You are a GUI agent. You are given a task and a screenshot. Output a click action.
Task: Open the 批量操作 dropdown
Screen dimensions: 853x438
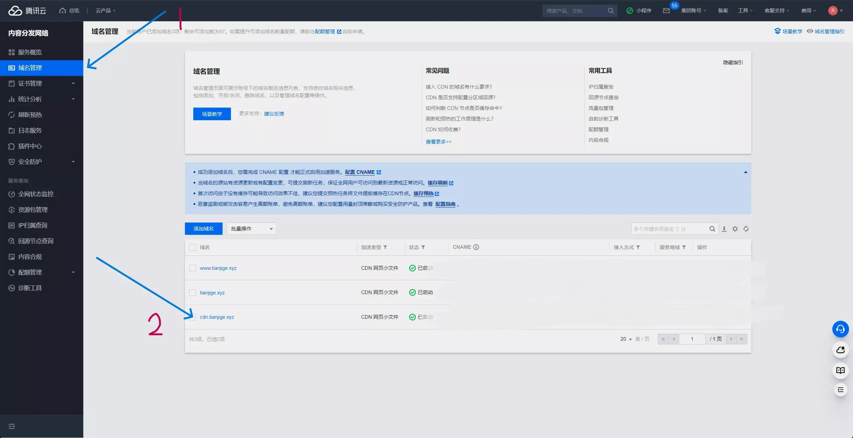(251, 229)
